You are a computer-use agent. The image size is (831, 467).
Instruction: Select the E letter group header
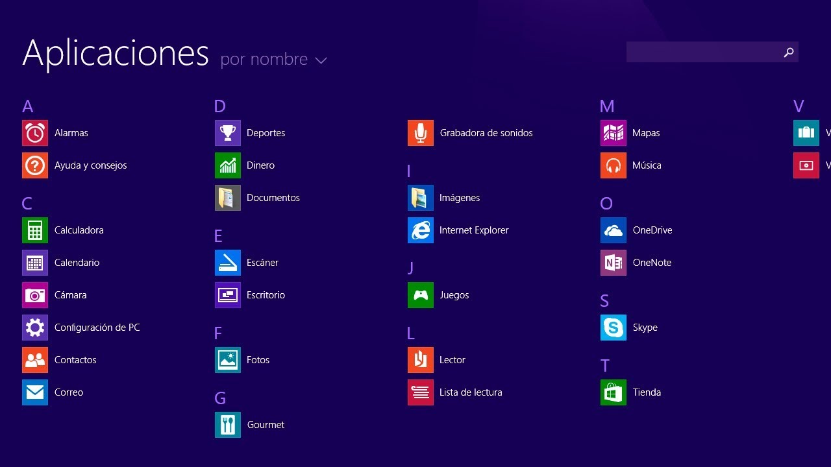(218, 236)
